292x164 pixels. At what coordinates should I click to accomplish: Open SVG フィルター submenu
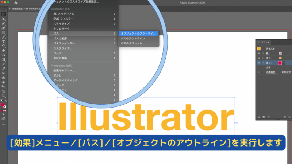[x=83, y=19]
